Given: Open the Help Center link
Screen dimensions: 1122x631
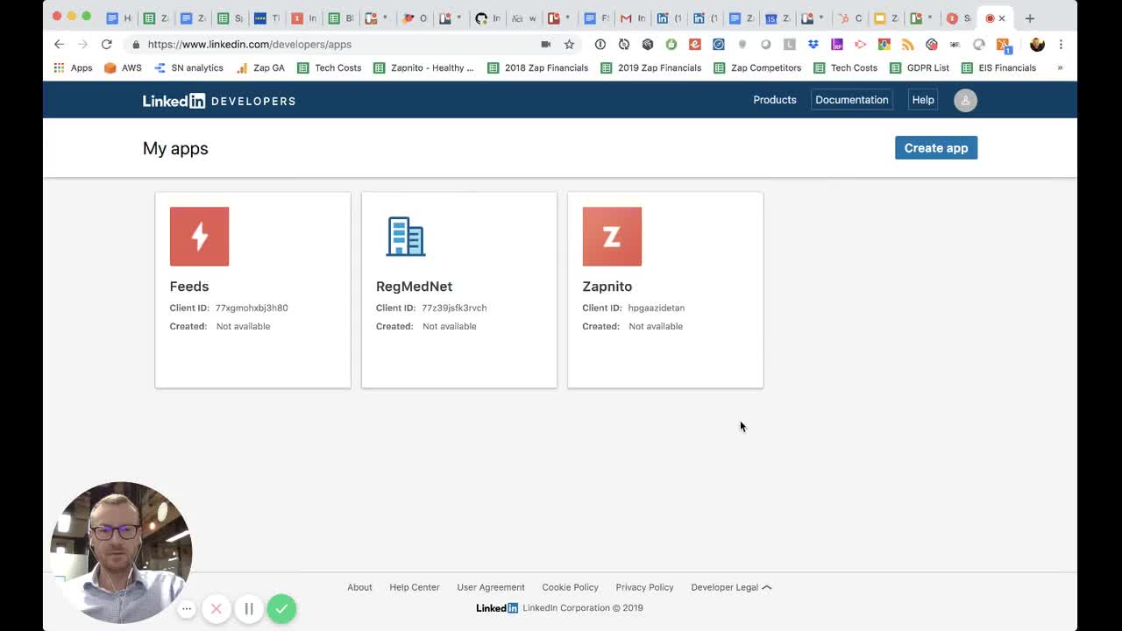Looking at the screenshot, I should (x=414, y=587).
